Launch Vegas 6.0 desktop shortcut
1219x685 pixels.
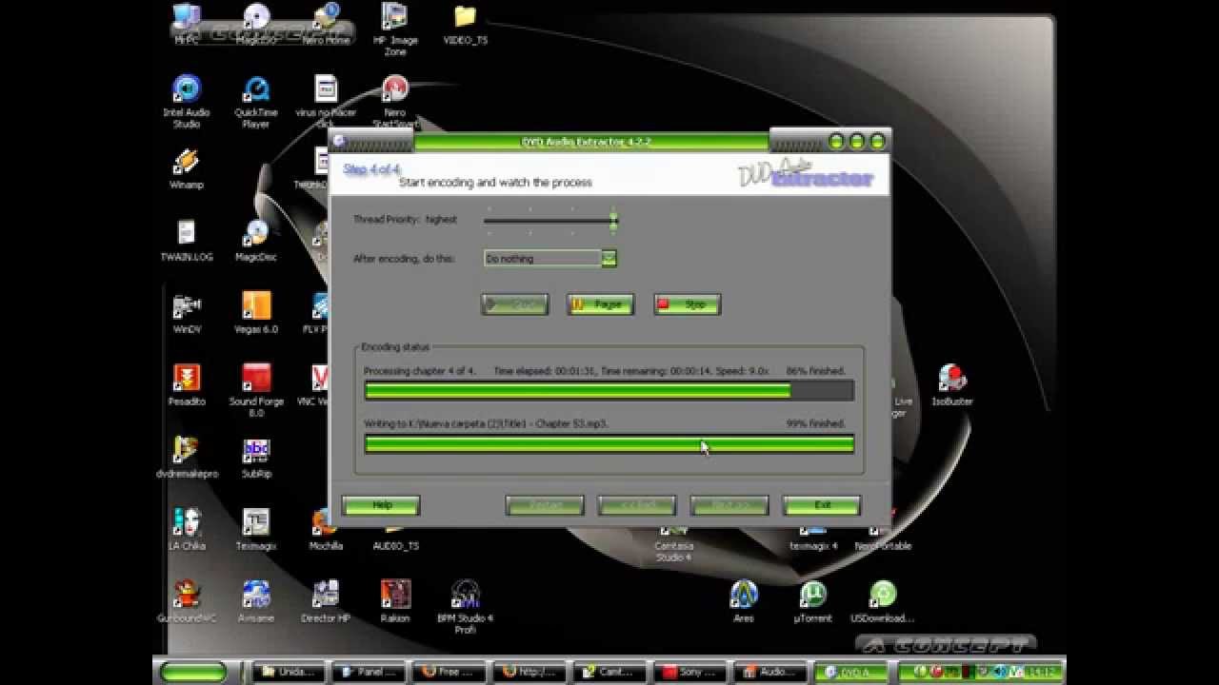click(255, 313)
